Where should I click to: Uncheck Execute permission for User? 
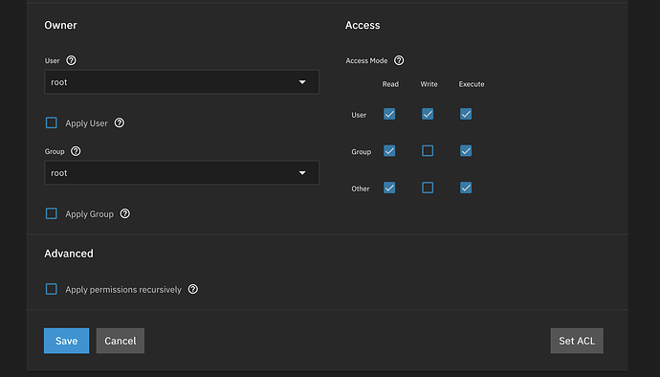click(466, 114)
